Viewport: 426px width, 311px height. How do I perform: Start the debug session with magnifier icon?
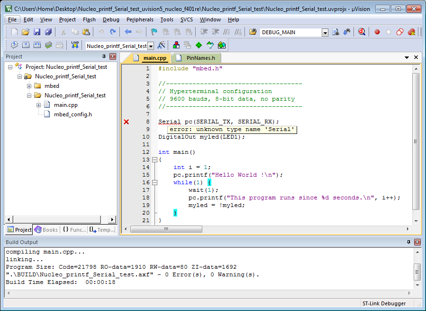tap(362, 32)
